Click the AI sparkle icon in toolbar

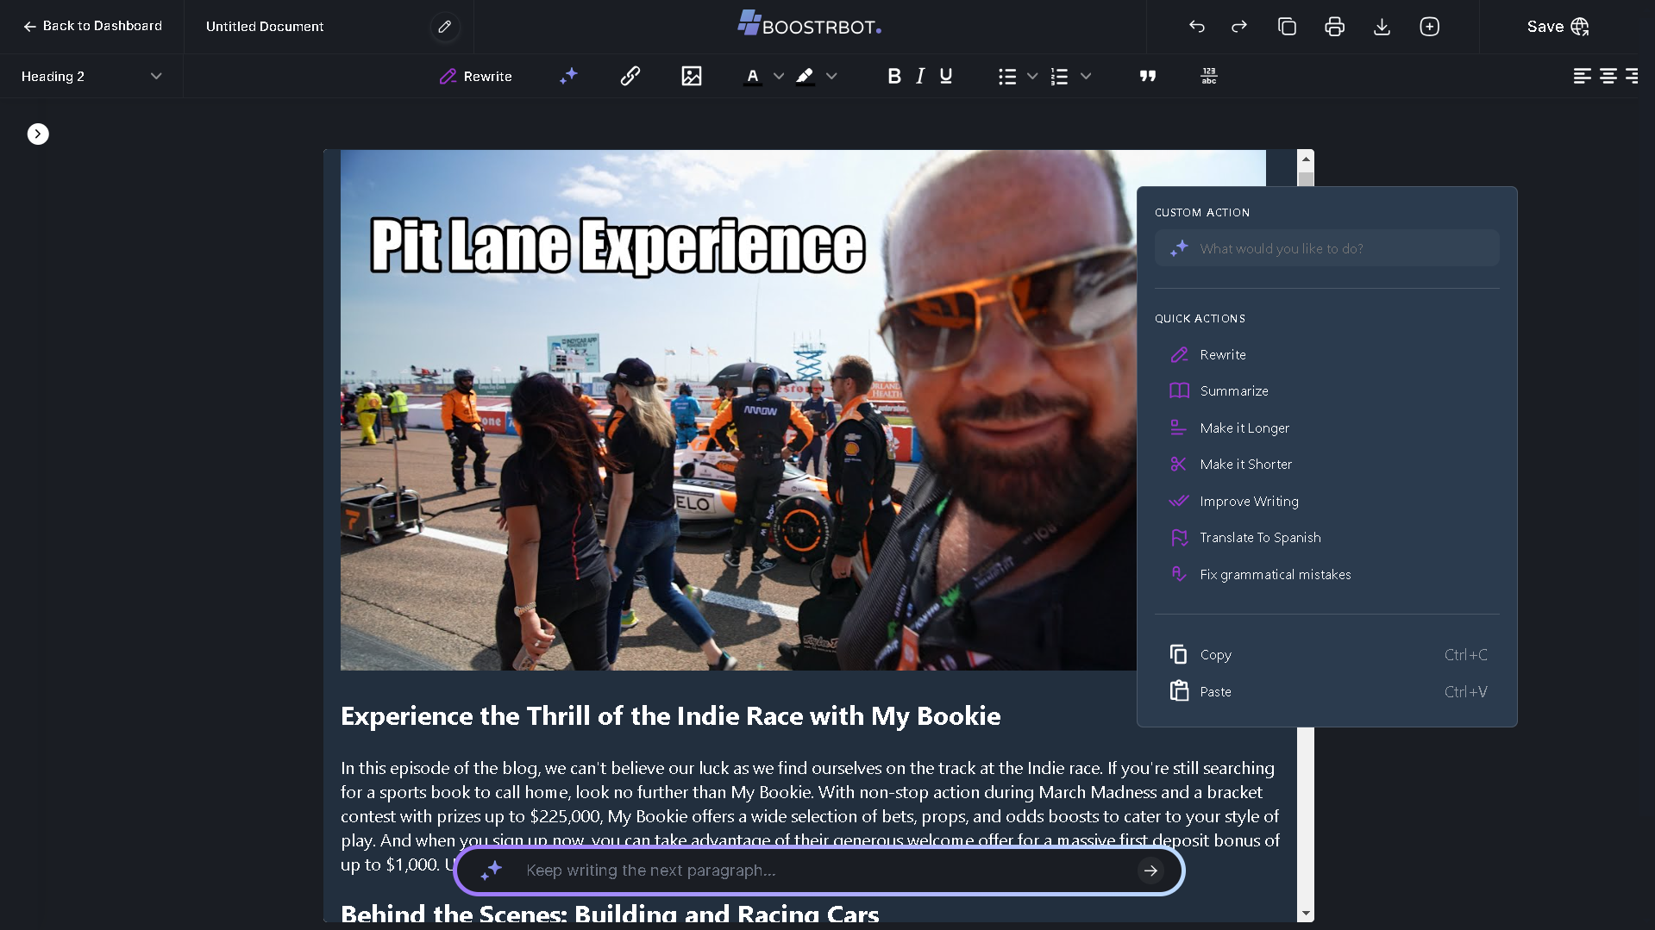point(568,76)
